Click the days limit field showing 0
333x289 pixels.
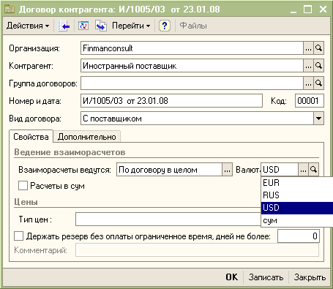click(299, 236)
